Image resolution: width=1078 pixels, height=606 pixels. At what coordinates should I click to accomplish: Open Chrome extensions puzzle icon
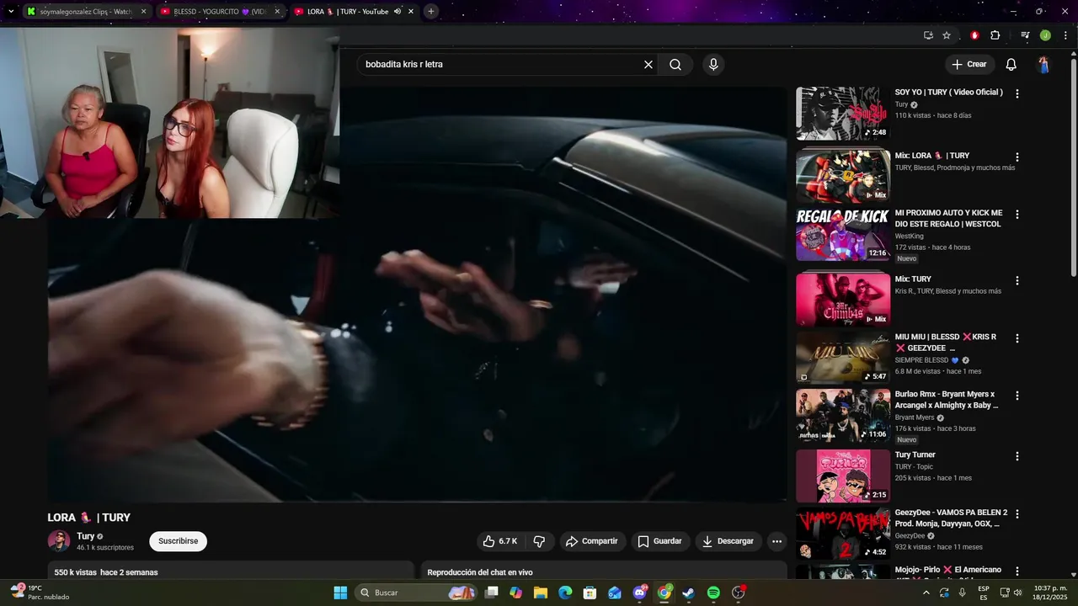tap(995, 35)
